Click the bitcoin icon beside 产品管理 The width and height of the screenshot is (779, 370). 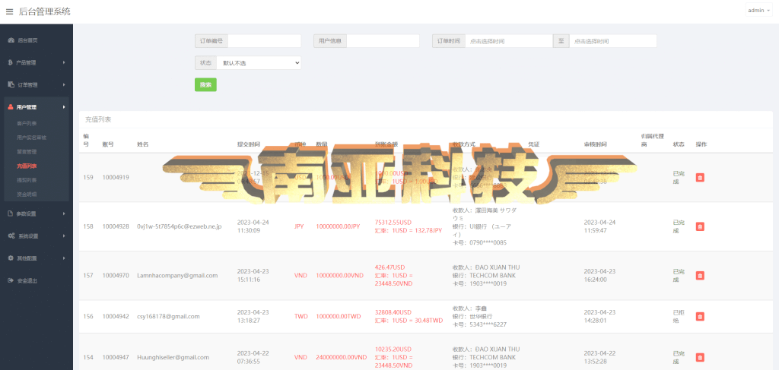coord(11,62)
